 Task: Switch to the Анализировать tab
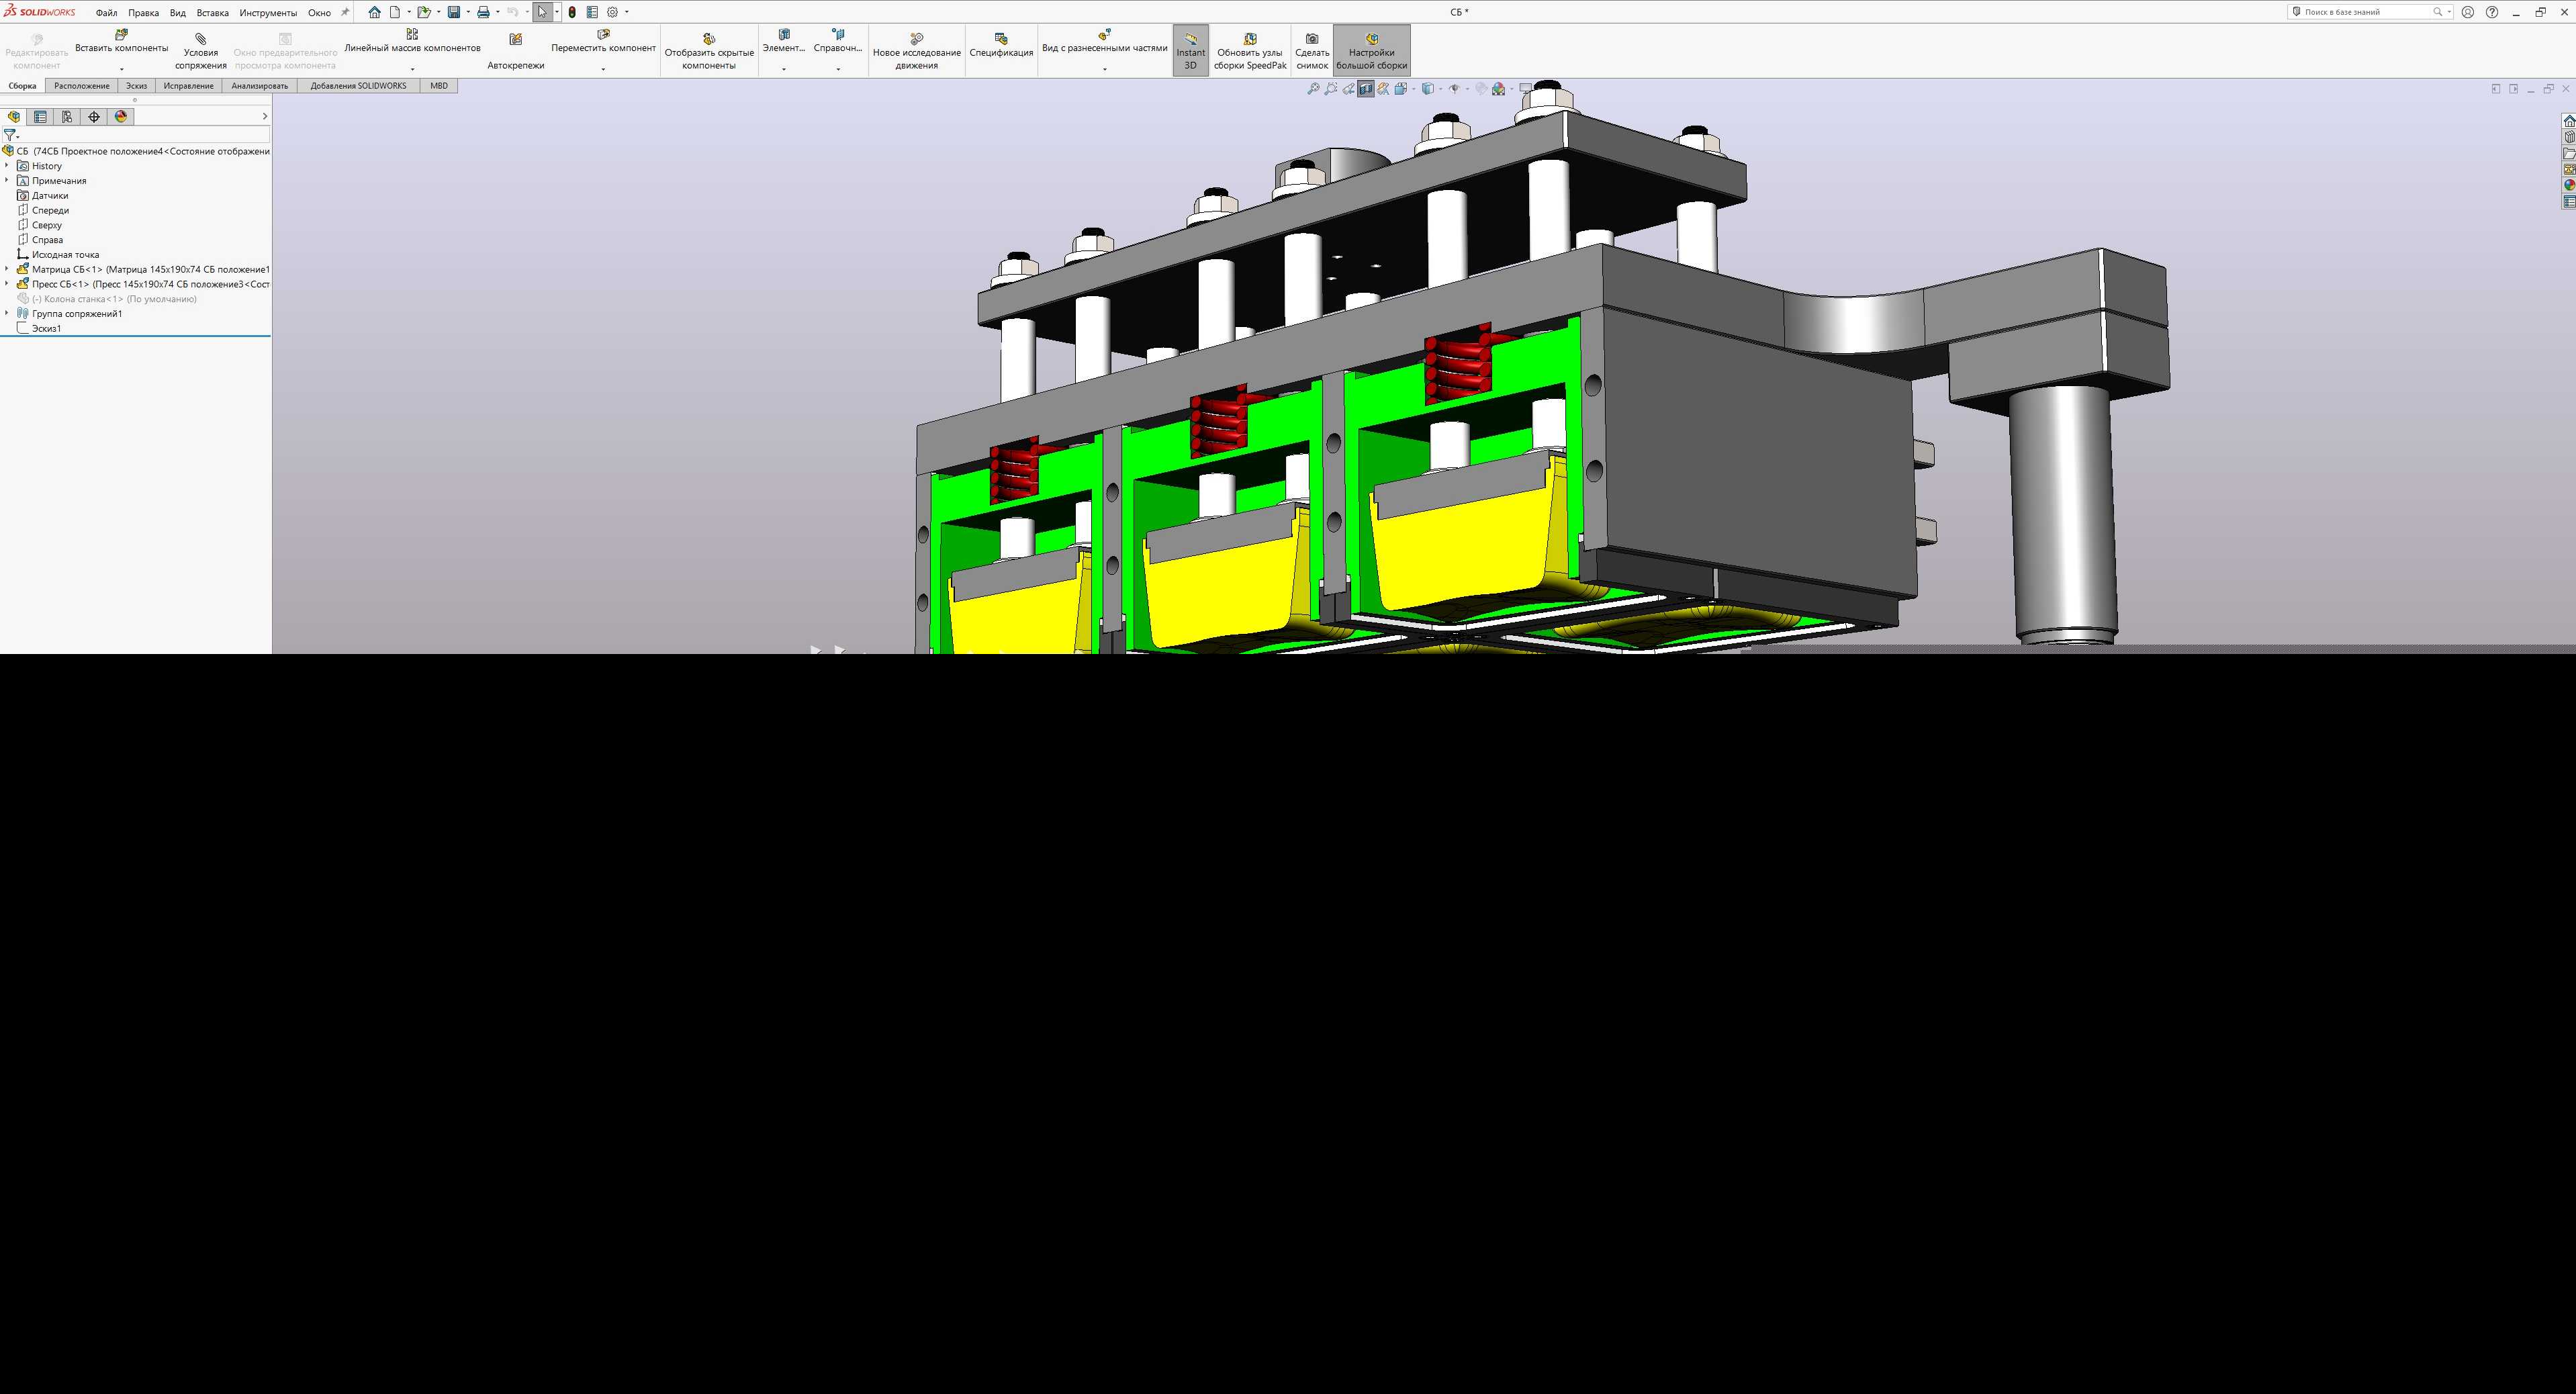(x=259, y=86)
